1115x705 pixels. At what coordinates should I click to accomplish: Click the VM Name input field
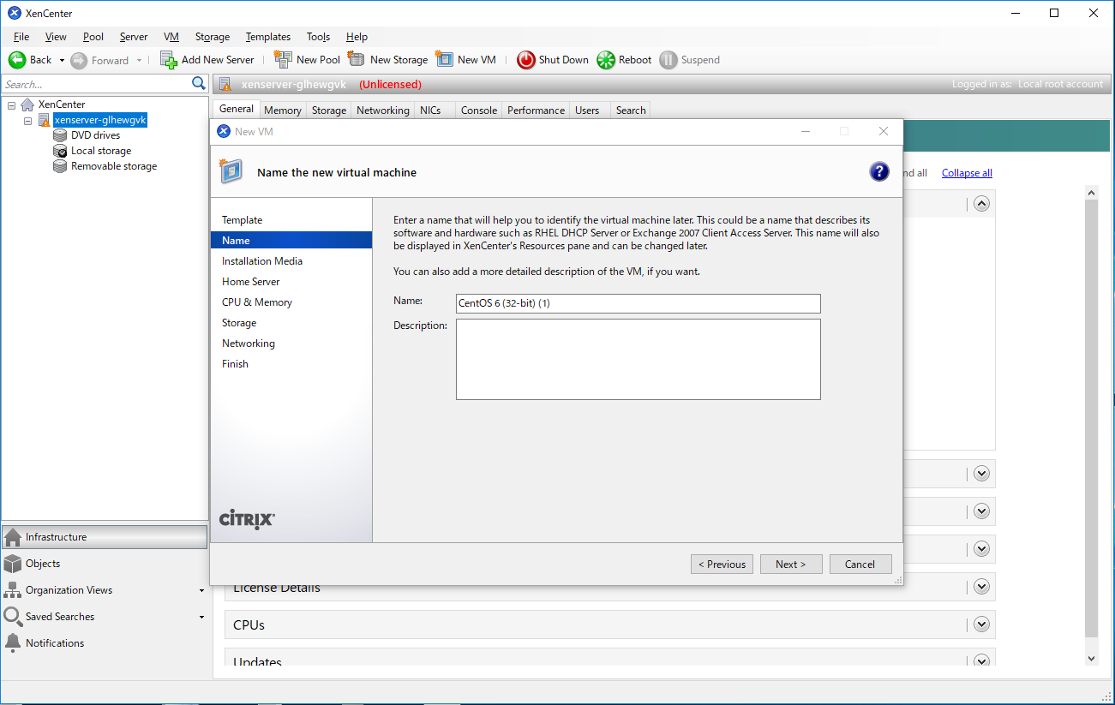[638, 303]
